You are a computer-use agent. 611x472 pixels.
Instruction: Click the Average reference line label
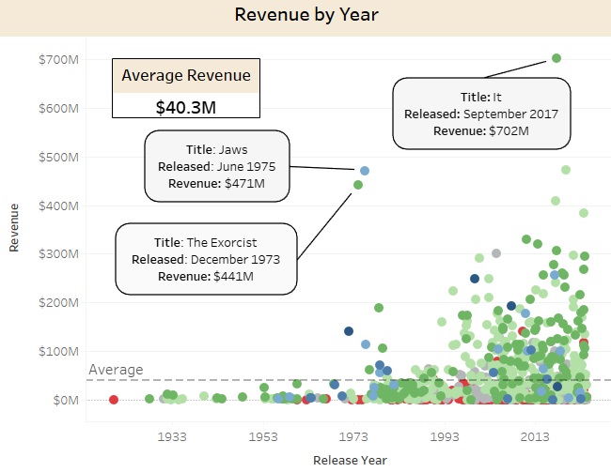point(116,370)
